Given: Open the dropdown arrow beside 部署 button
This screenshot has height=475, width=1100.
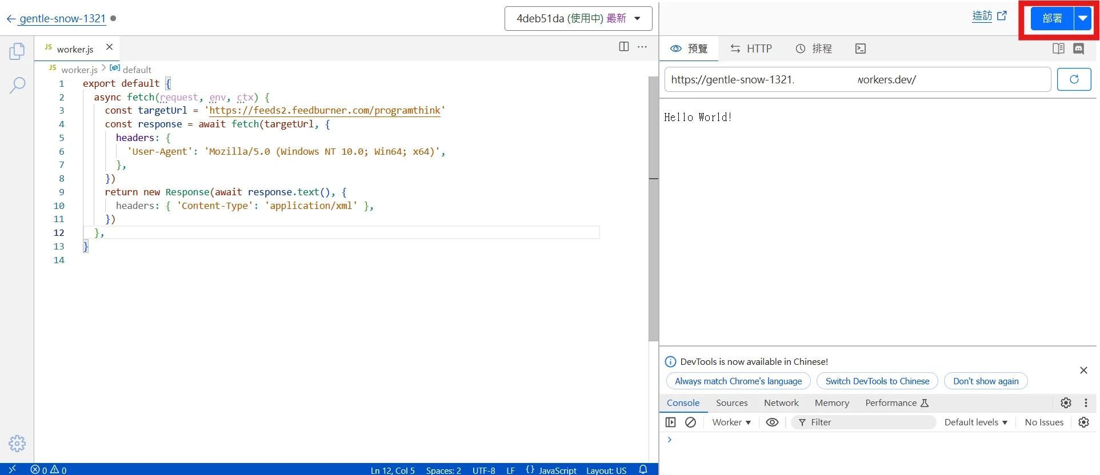Looking at the screenshot, I should click(x=1083, y=18).
